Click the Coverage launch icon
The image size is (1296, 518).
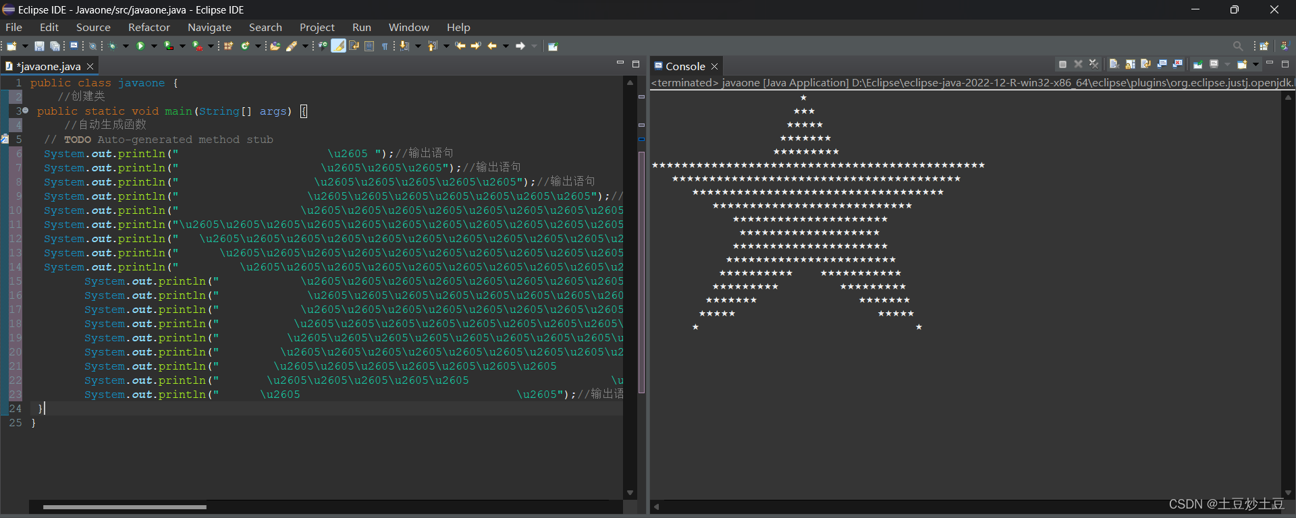point(169,46)
